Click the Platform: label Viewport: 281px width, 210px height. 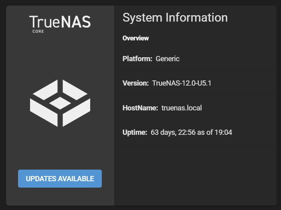click(x=137, y=59)
